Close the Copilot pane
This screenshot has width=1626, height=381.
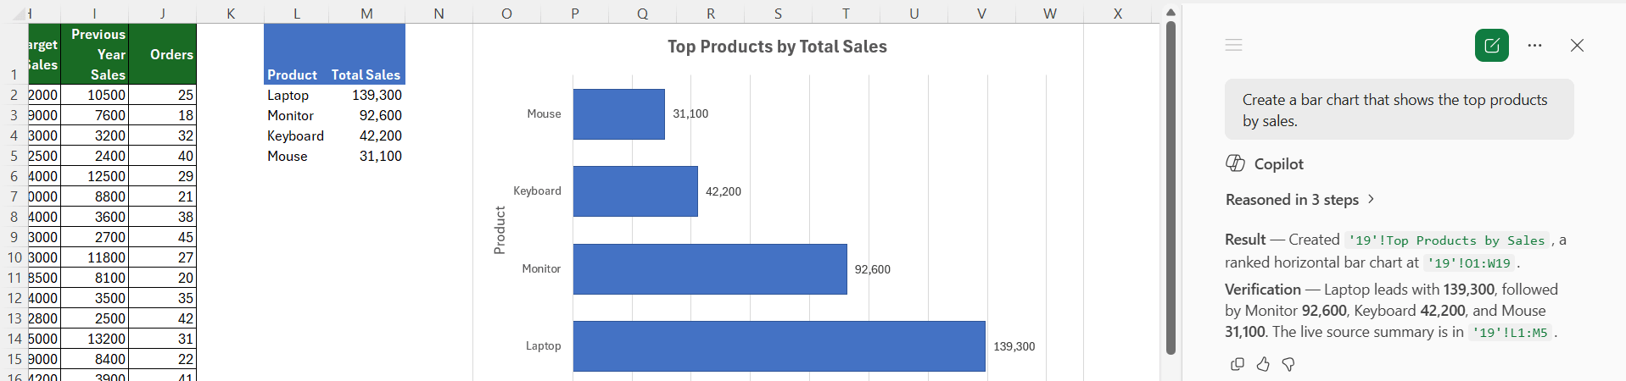pyautogui.click(x=1577, y=46)
